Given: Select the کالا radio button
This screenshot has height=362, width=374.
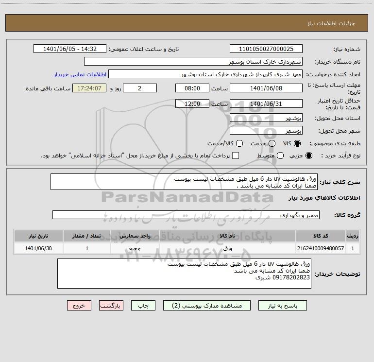Looking at the screenshot, I should click(x=297, y=143).
